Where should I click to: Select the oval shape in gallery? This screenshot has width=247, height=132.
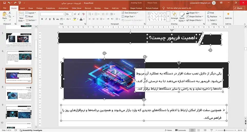[x=162, y=13]
